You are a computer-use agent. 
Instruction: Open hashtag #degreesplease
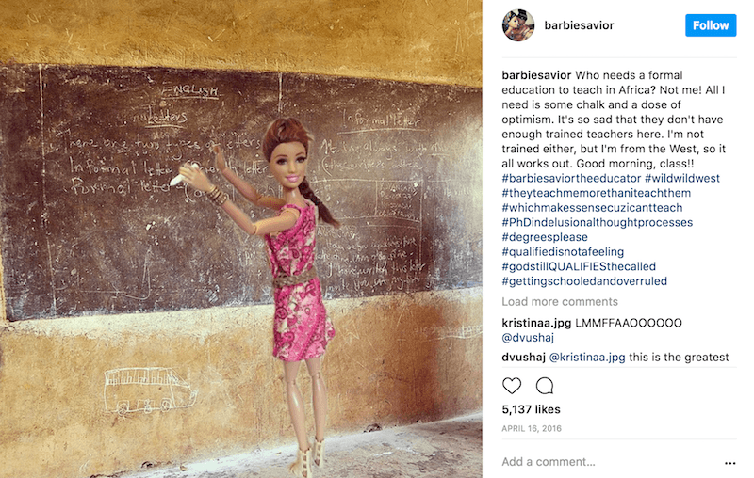tap(545, 237)
